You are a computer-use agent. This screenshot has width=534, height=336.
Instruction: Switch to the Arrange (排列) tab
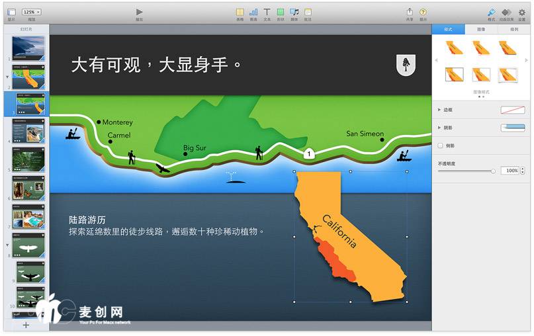tap(514, 30)
